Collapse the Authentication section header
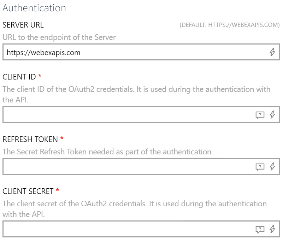 [34, 8]
